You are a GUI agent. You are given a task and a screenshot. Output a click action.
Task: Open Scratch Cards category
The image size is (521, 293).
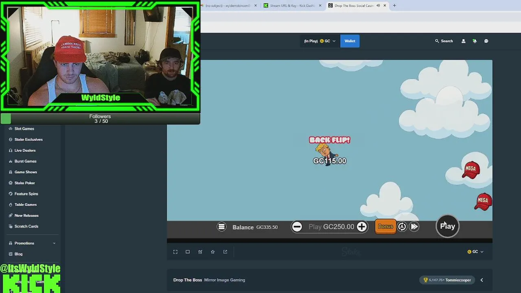tap(26, 226)
